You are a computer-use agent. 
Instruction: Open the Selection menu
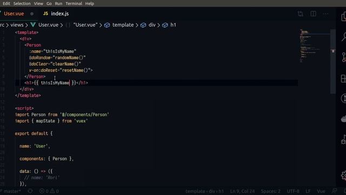22,4
